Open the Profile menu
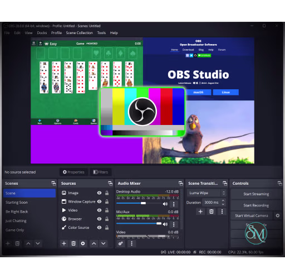Image resolution: width=285 pixels, height=279 pixels. pos(56,33)
